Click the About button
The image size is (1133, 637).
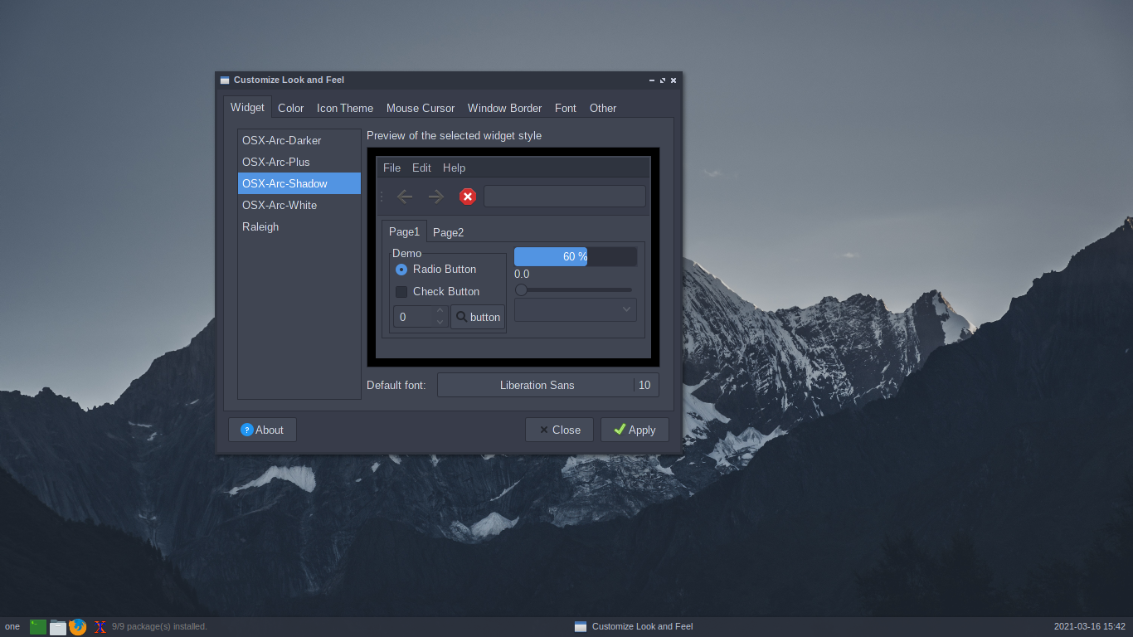[x=262, y=430]
